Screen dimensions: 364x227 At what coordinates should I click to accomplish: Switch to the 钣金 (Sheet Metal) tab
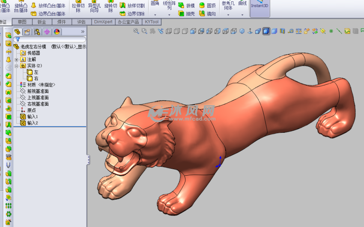[42, 22]
